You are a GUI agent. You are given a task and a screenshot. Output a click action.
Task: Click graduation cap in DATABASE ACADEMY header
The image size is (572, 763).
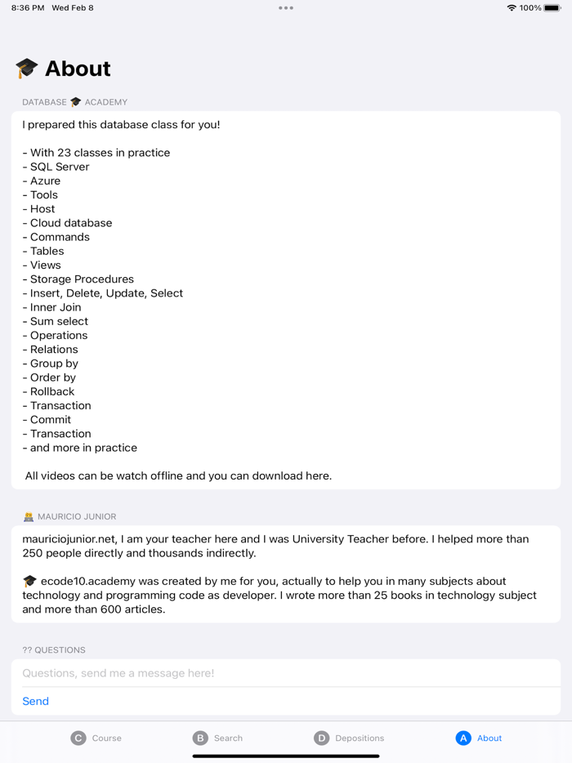tap(76, 102)
